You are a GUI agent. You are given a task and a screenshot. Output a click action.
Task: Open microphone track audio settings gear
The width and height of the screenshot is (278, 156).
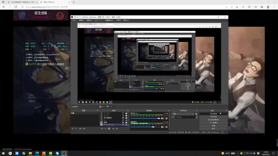(x=166, y=118)
